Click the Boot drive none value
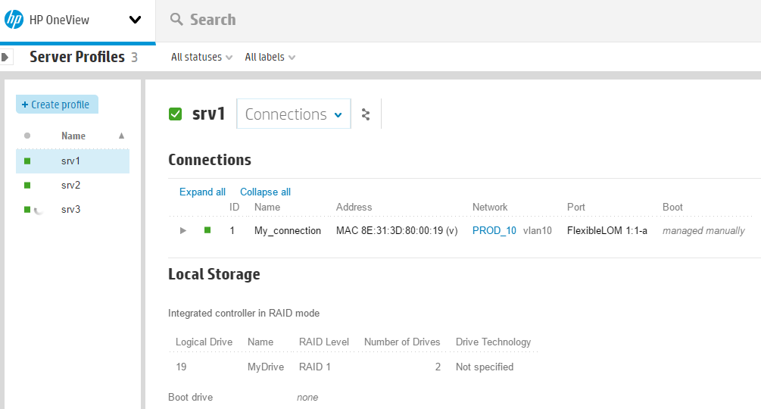The width and height of the screenshot is (761, 409). point(307,398)
